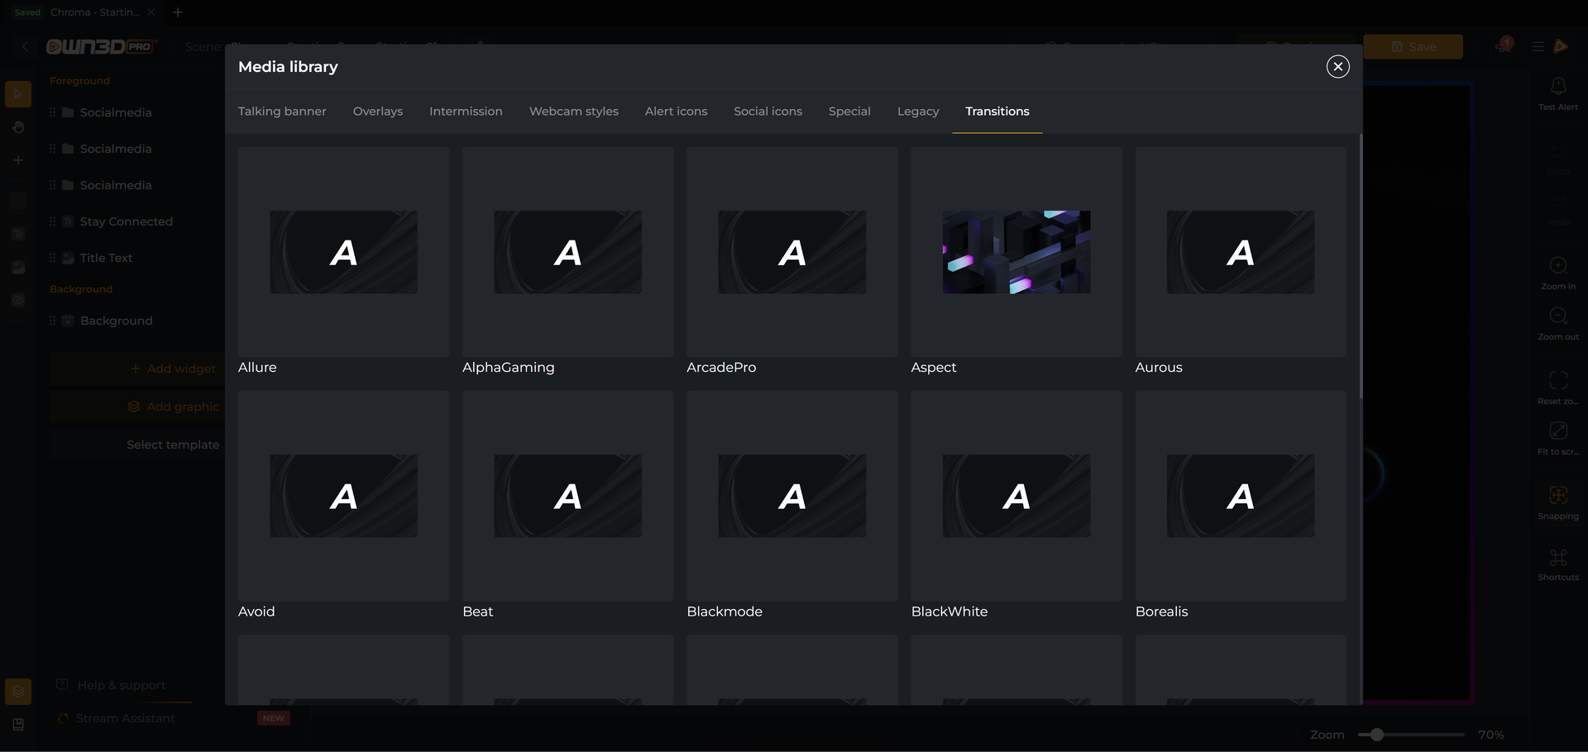Expand the first Socialmedia folder
The height and width of the screenshot is (752, 1588).
click(x=69, y=112)
